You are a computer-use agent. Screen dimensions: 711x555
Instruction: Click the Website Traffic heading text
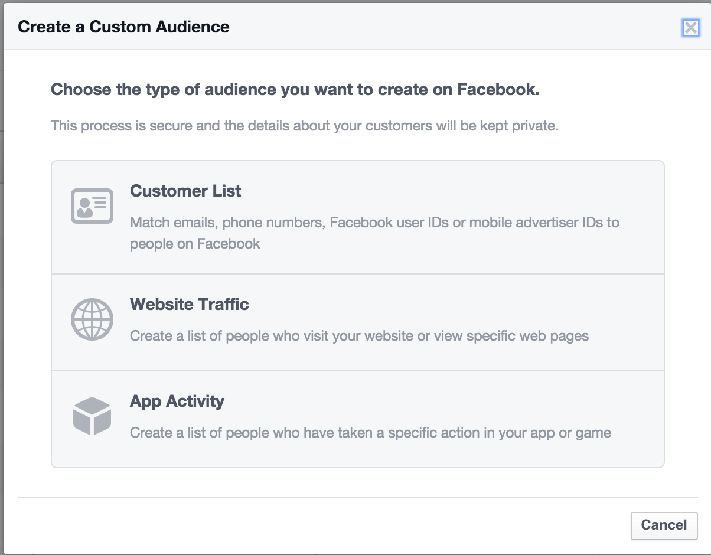(x=189, y=305)
